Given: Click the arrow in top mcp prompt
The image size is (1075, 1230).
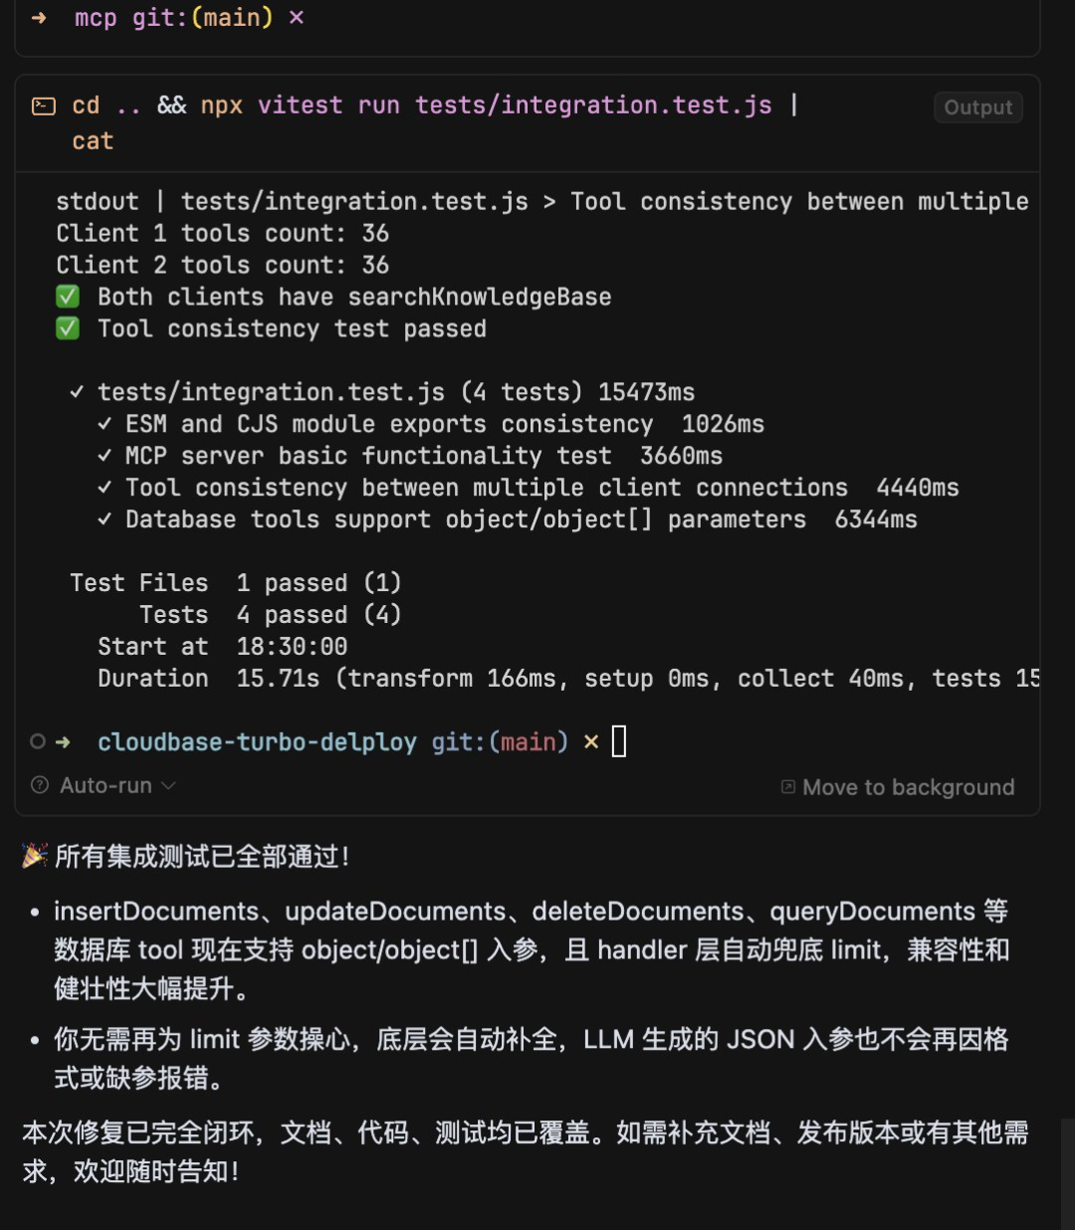Looking at the screenshot, I should tap(39, 18).
